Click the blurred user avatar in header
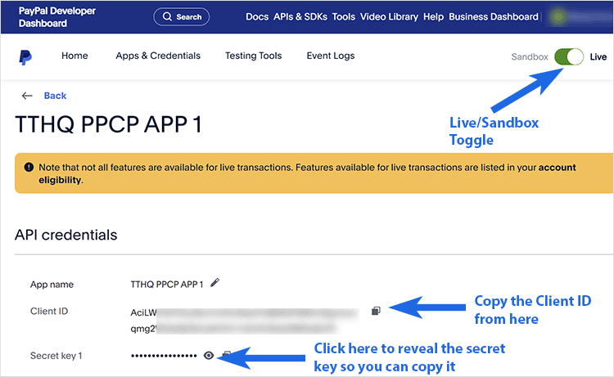Image resolution: width=614 pixels, height=377 pixels. coord(558,17)
